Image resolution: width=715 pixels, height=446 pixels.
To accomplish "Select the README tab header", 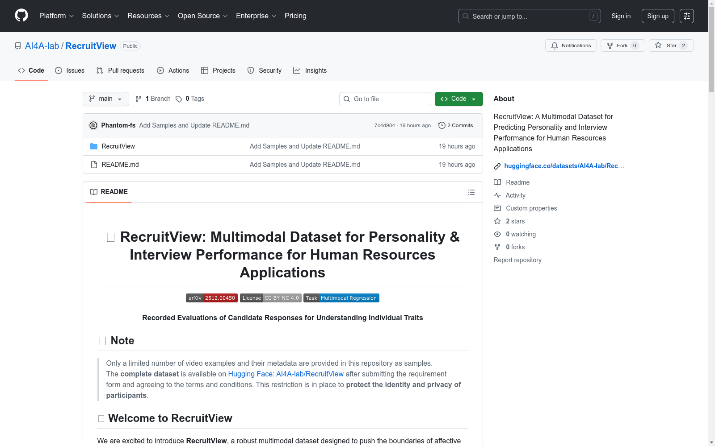I will (109, 192).
